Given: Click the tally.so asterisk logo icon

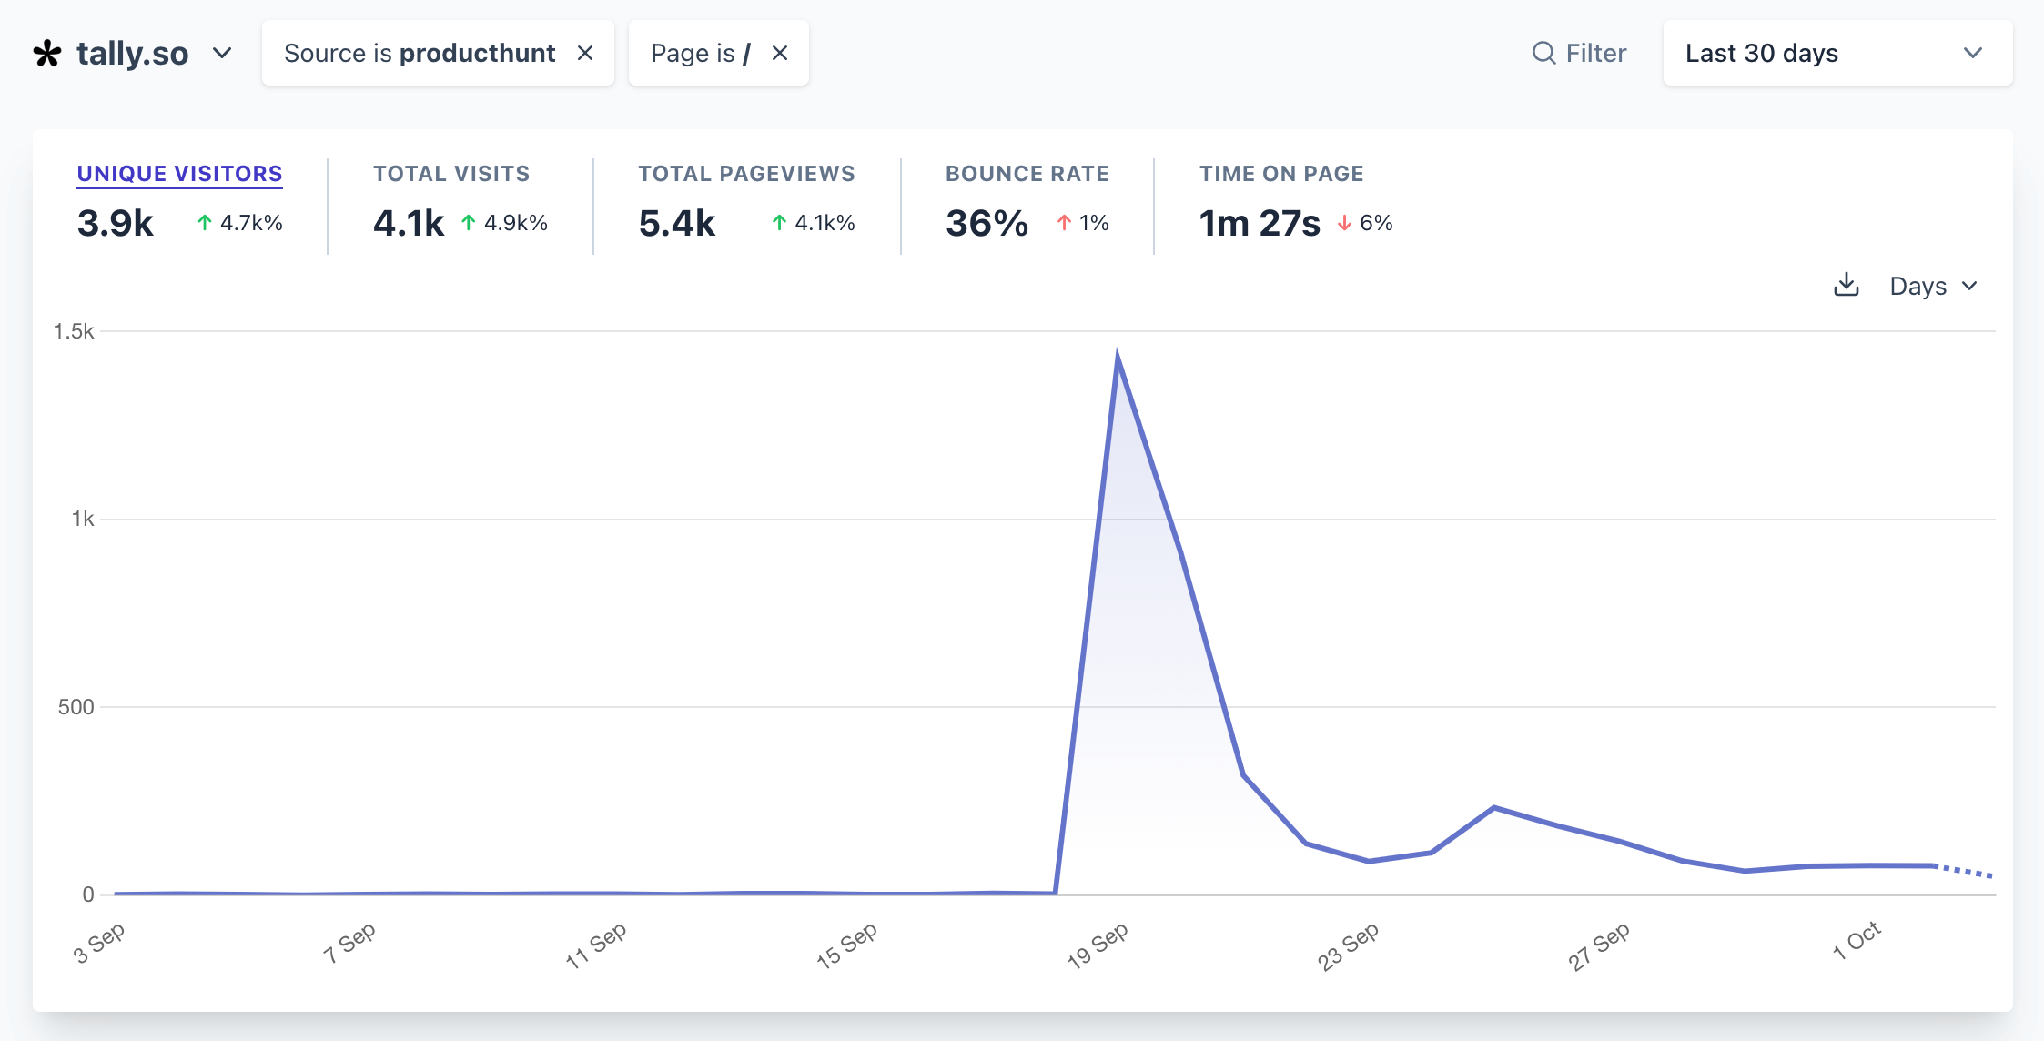Looking at the screenshot, I should click(47, 54).
